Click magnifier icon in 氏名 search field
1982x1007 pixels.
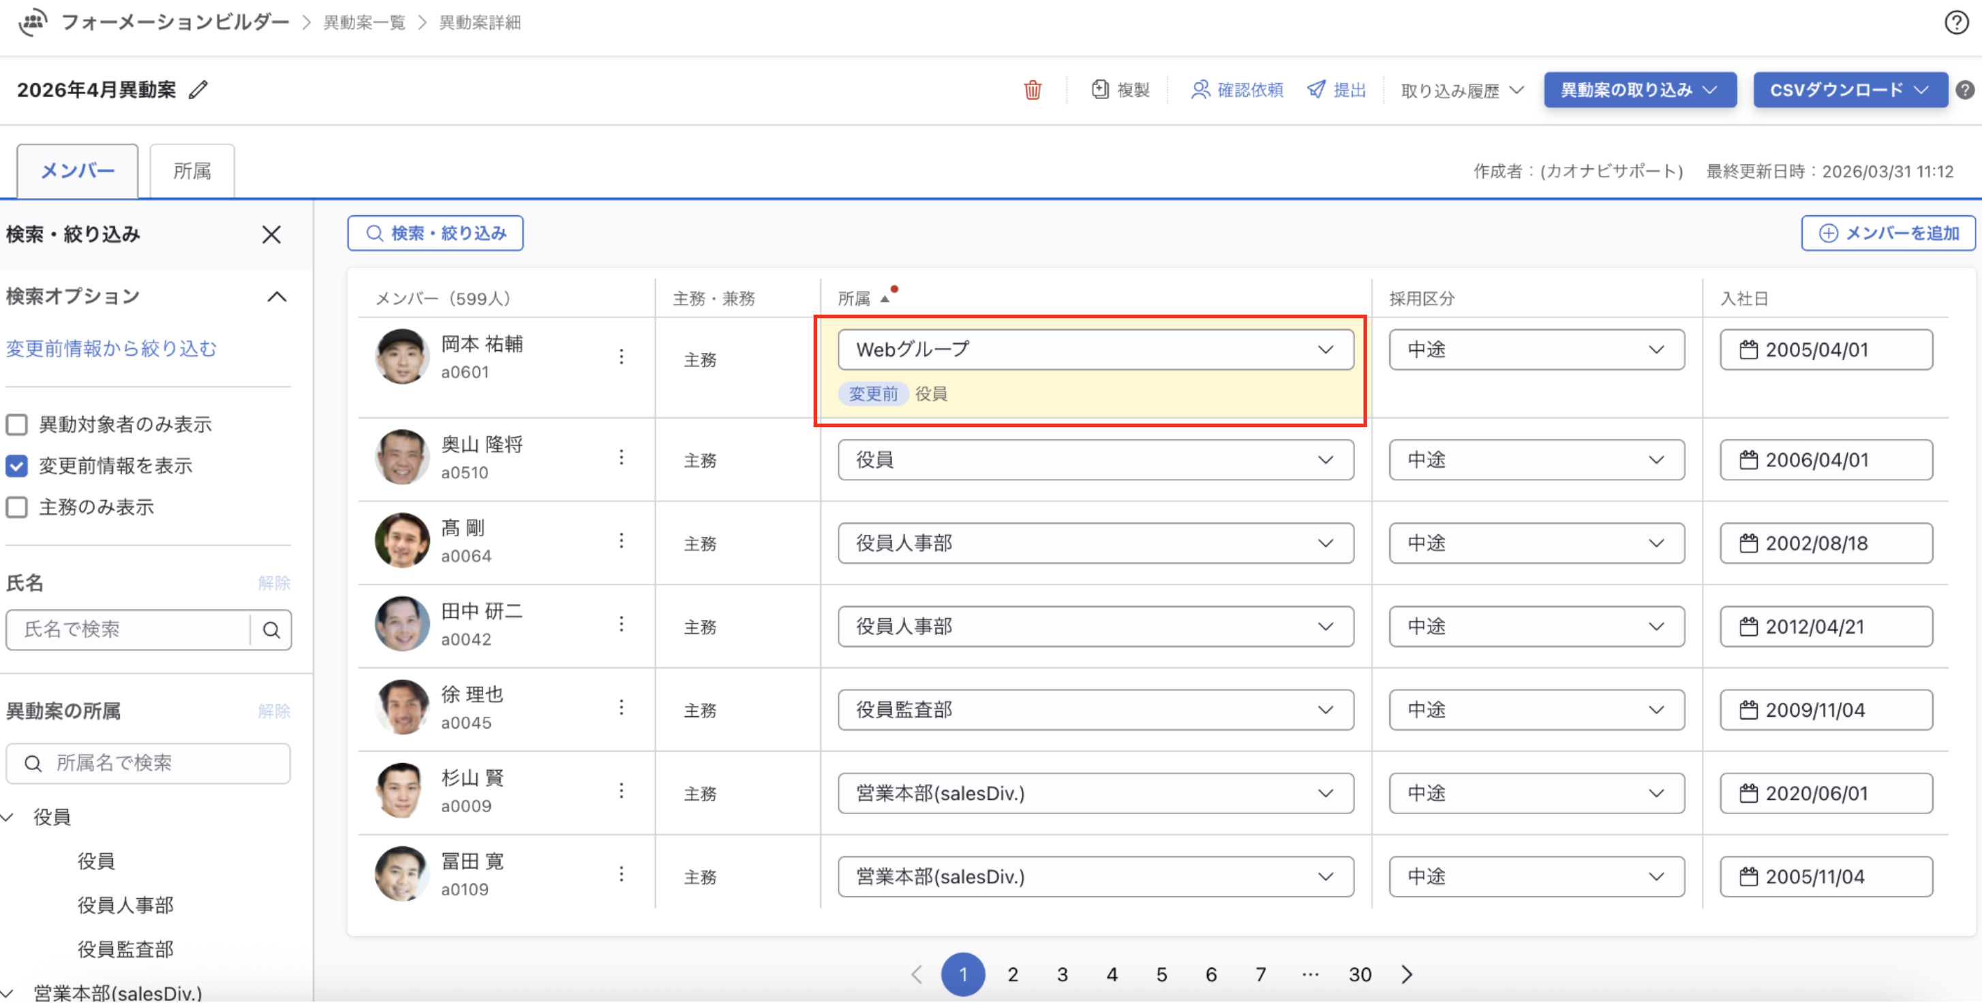pos(271,630)
